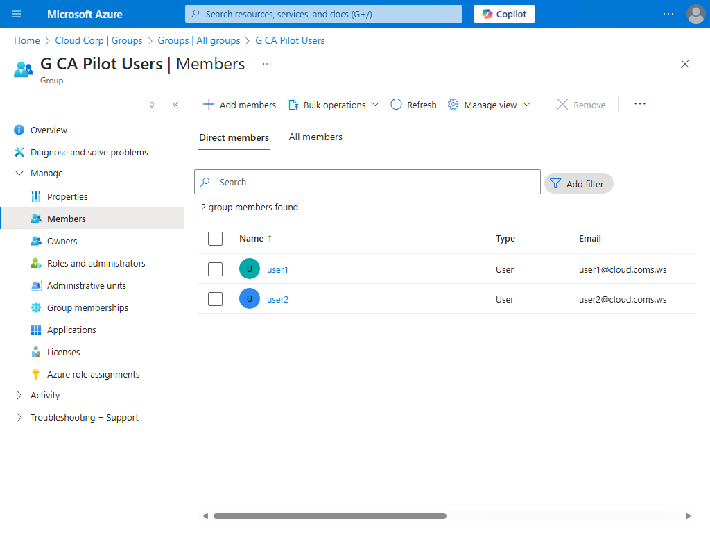Click the Owners people icon
This screenshot has height=533, width=710.
(36, 241)
